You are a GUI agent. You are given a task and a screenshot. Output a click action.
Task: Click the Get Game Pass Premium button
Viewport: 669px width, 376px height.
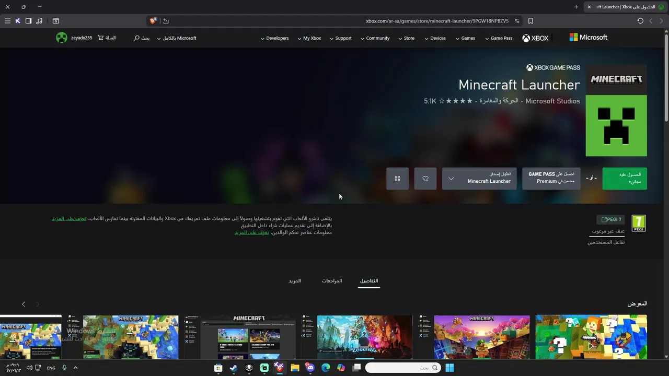coord(551,179)
